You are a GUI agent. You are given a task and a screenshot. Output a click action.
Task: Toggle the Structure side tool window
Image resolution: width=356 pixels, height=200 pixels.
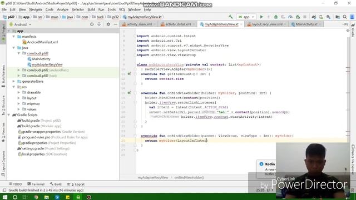tap(3, 105)
